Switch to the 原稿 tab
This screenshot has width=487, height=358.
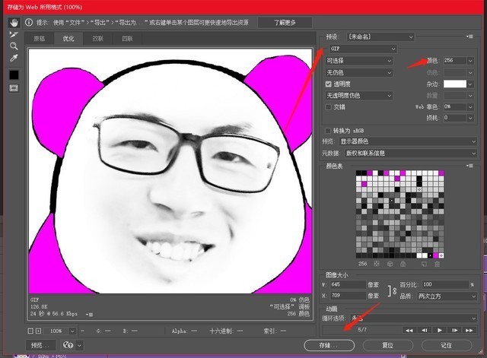[x=40, y=39]
